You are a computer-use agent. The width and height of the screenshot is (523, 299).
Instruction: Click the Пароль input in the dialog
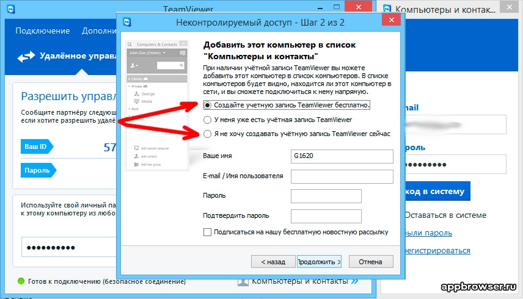click(326, 196)
